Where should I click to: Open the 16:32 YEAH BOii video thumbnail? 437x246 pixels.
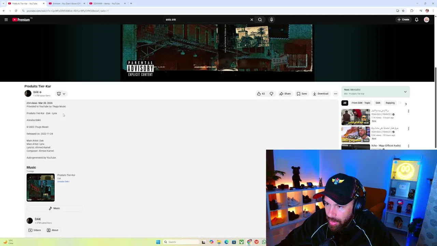click(356, 117)
